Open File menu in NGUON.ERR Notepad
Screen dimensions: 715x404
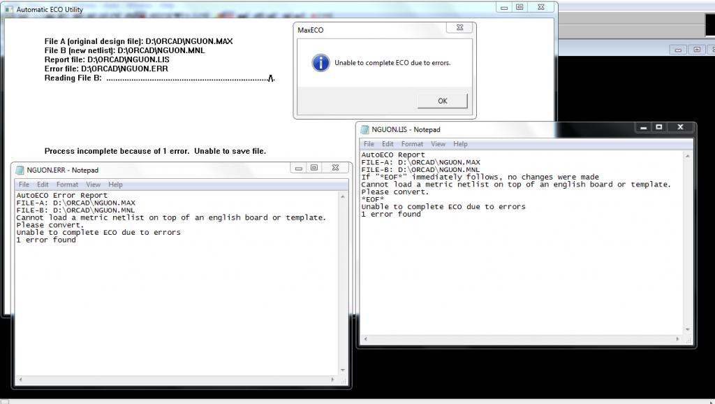24,185
